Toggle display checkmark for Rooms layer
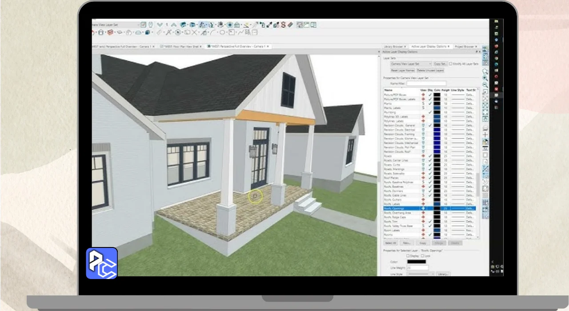 coord(430,235)
